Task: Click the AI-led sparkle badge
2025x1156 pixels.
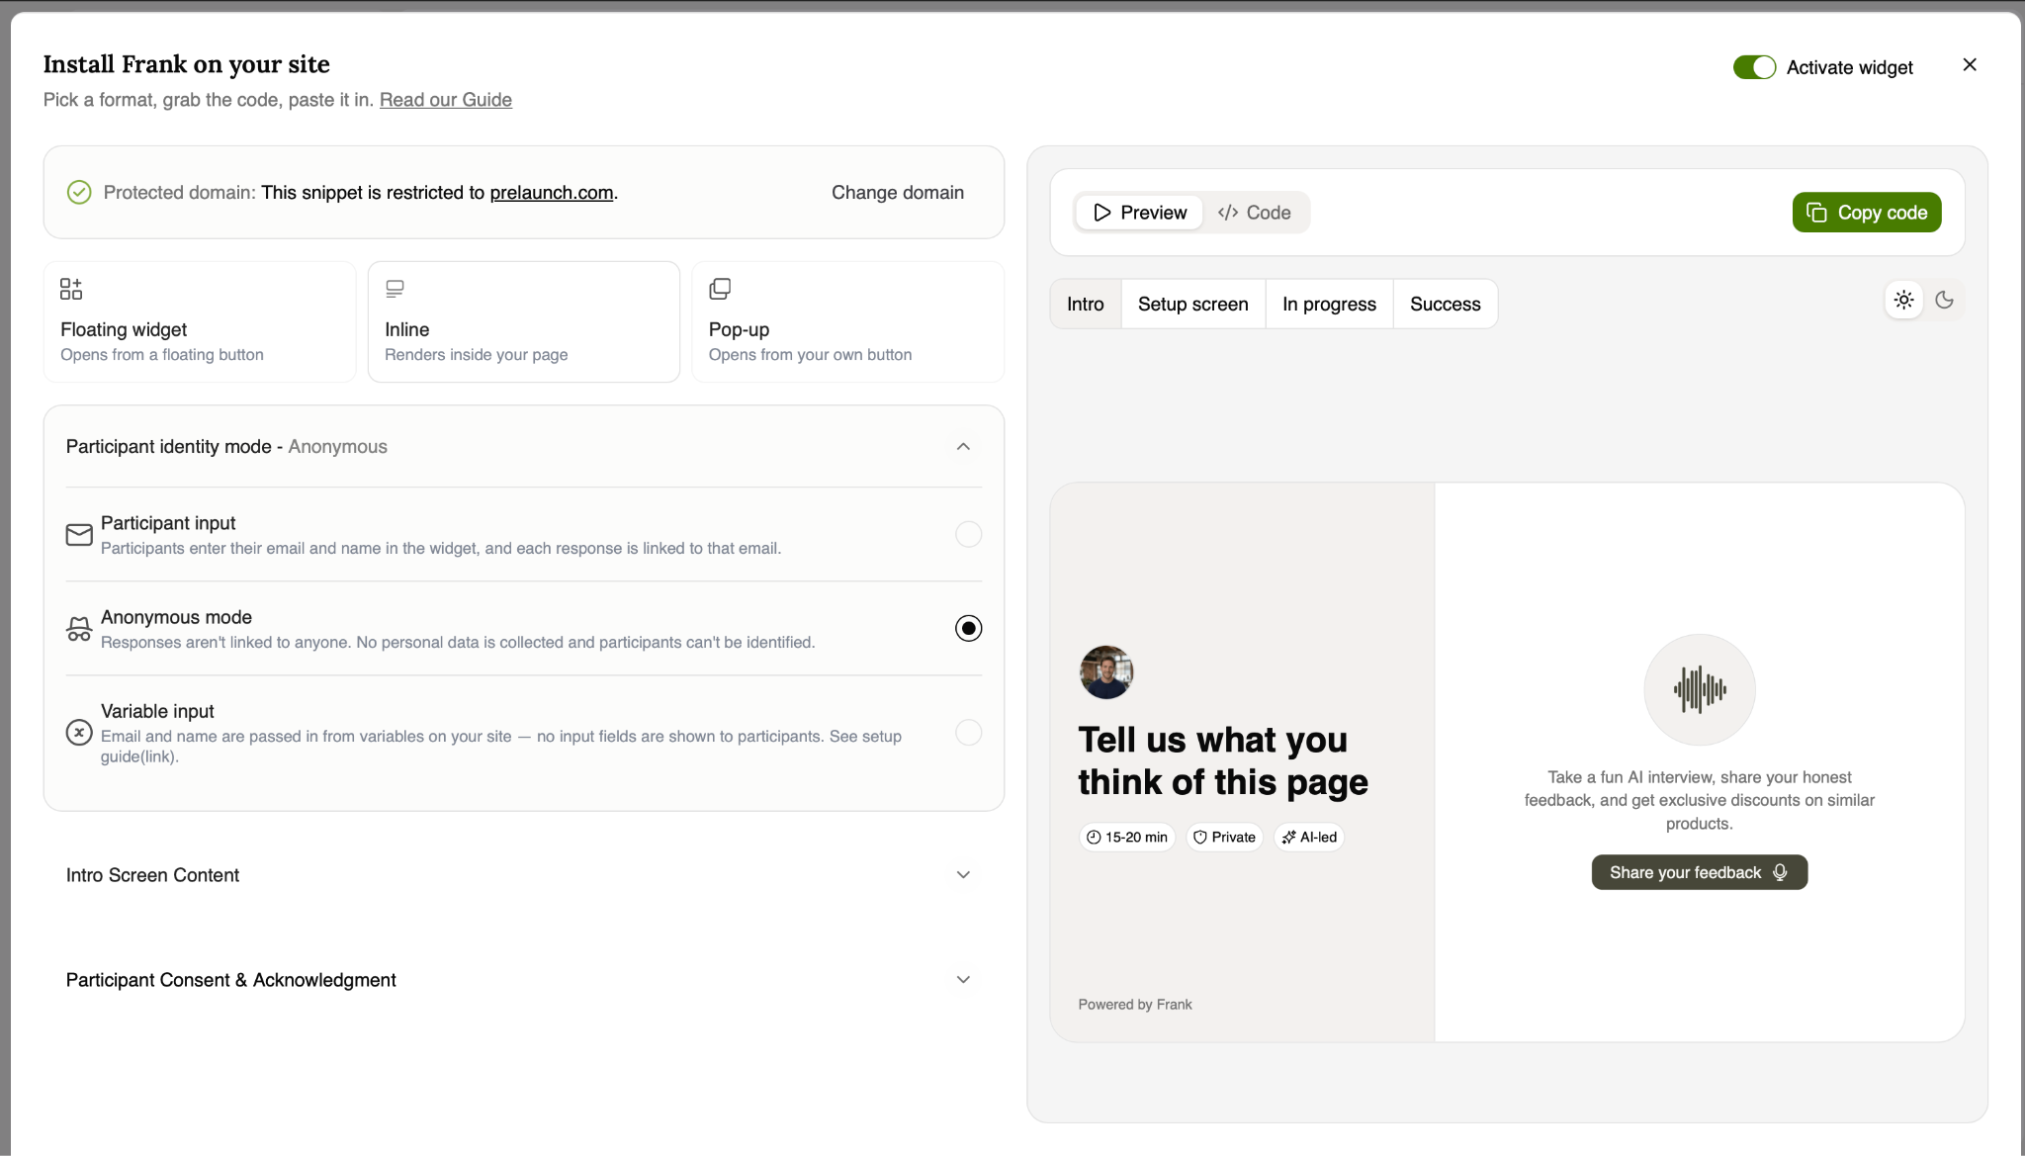Action: pyautogui.click(x=1309, y=837)
